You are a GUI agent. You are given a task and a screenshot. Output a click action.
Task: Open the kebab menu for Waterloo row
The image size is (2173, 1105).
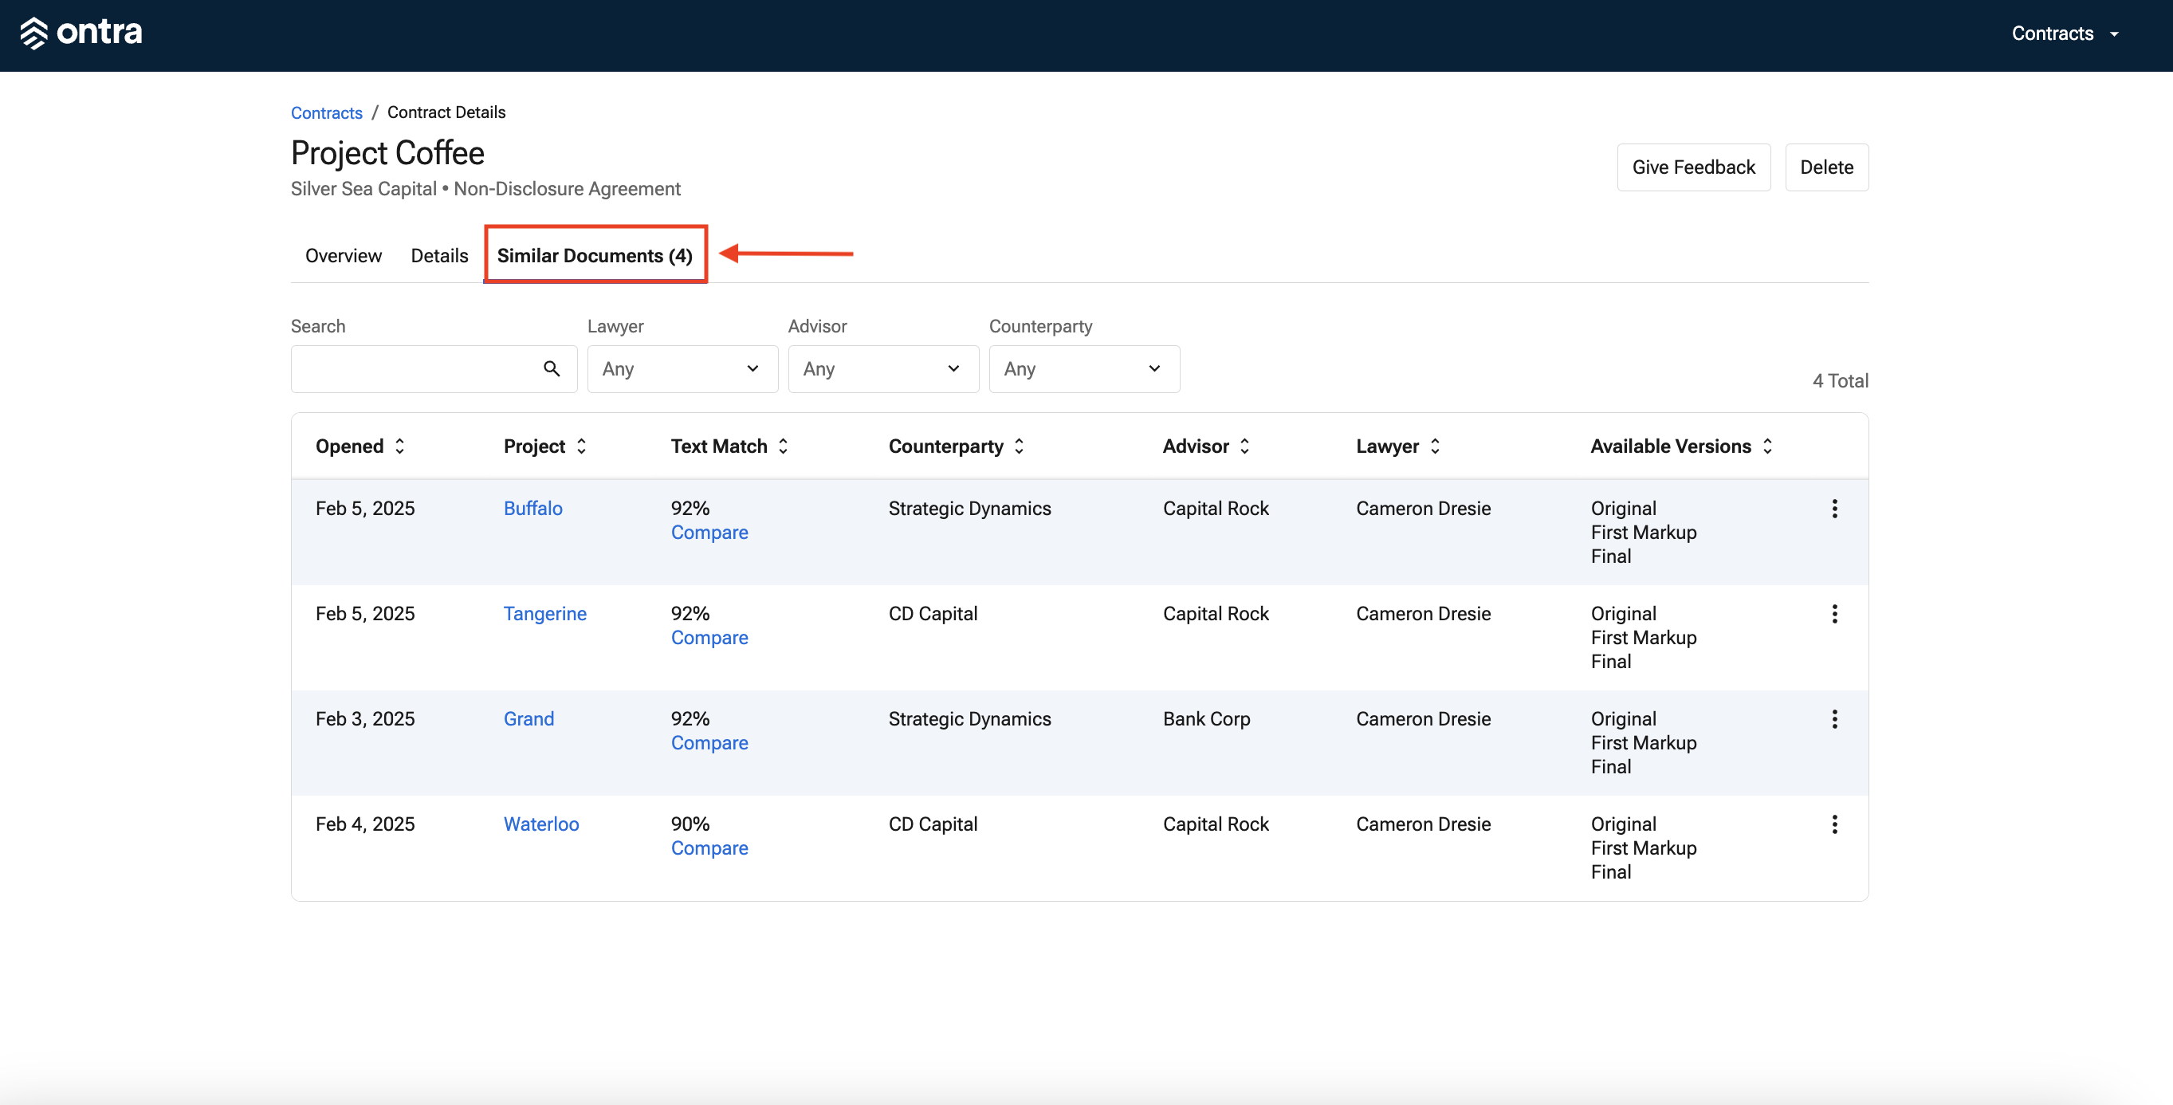click(x=1834, y=825)
